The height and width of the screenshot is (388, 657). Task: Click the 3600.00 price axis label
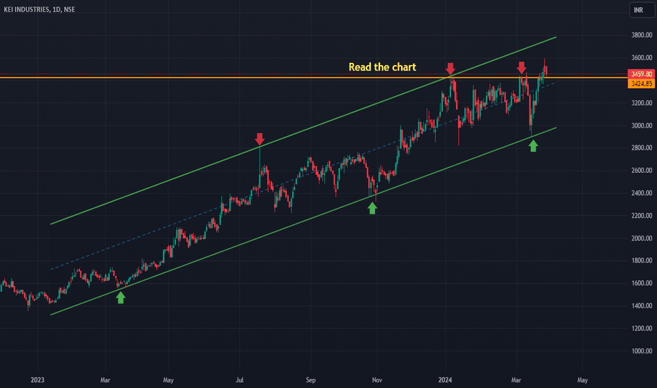click(x=641, y=58)
